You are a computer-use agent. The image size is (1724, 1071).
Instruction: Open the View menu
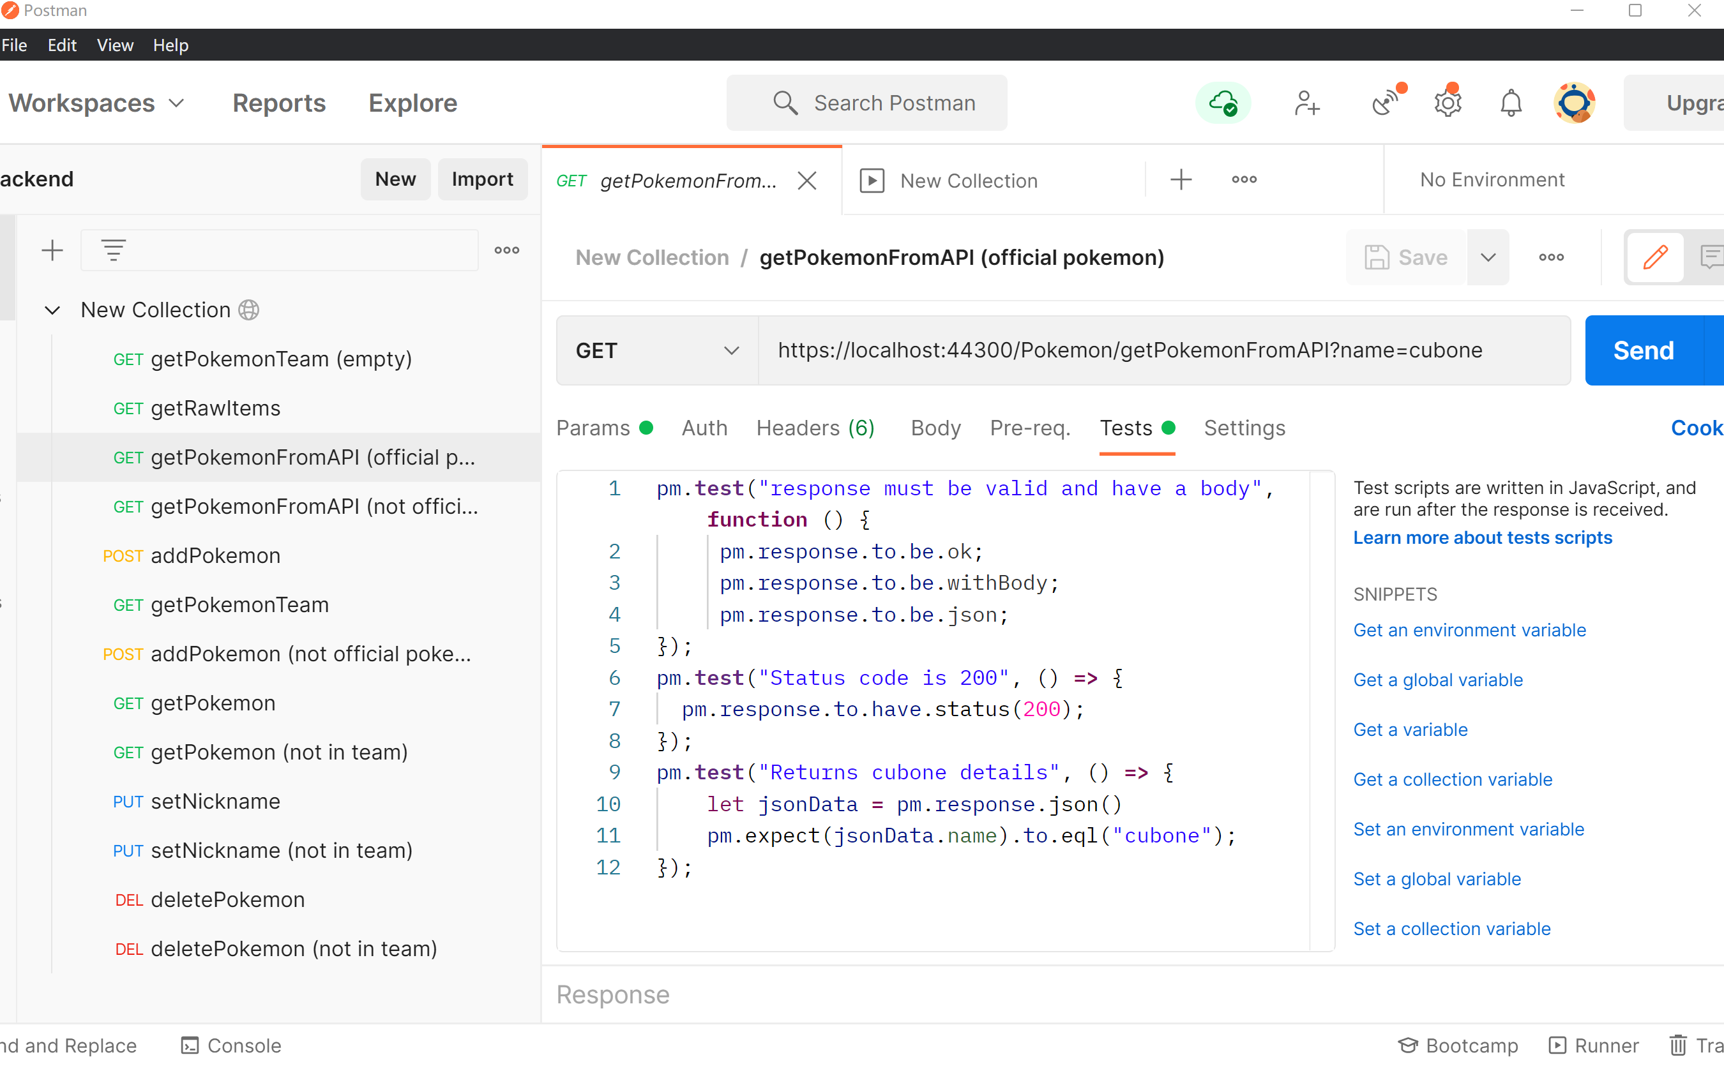point(115,45)
